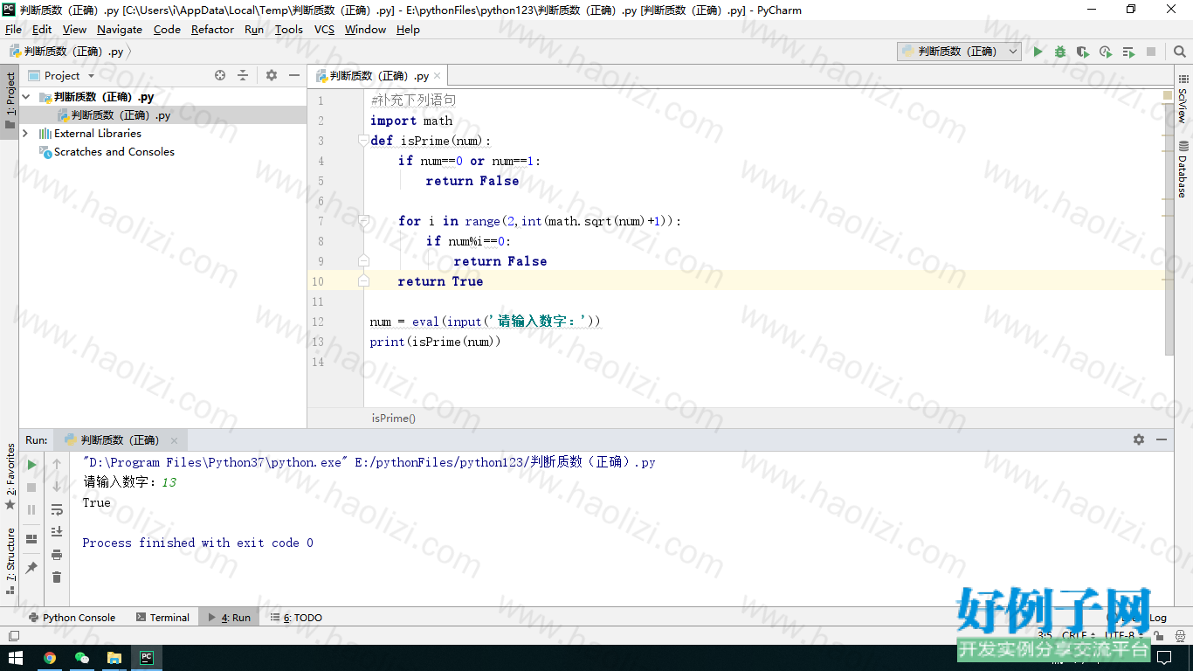Rerun the script from the Run panel
Viewport: 1193px width, 671px height.
[x=31, y=464]
